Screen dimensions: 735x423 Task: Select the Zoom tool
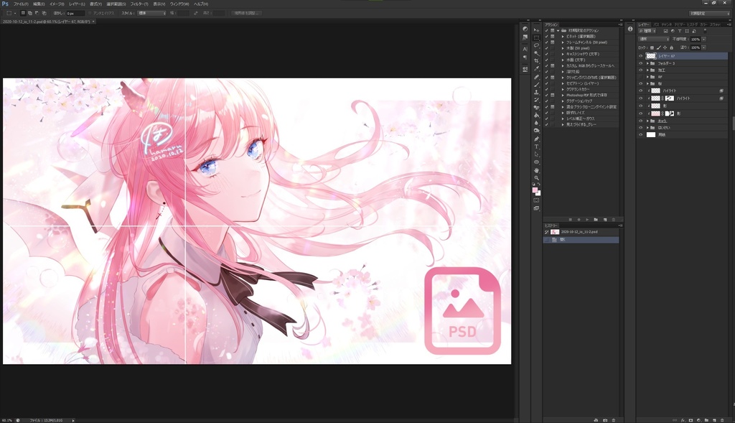535,177
